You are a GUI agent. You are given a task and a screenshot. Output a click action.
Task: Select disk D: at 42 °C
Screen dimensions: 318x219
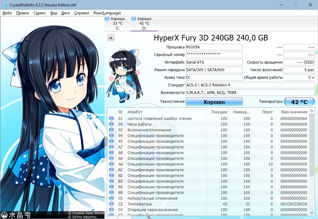click(x=144, y=23)
